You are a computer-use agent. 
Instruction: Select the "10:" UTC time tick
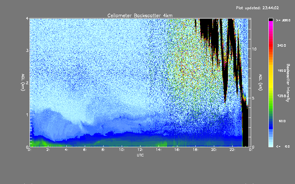pyautogui.click(x=122, y=150)
